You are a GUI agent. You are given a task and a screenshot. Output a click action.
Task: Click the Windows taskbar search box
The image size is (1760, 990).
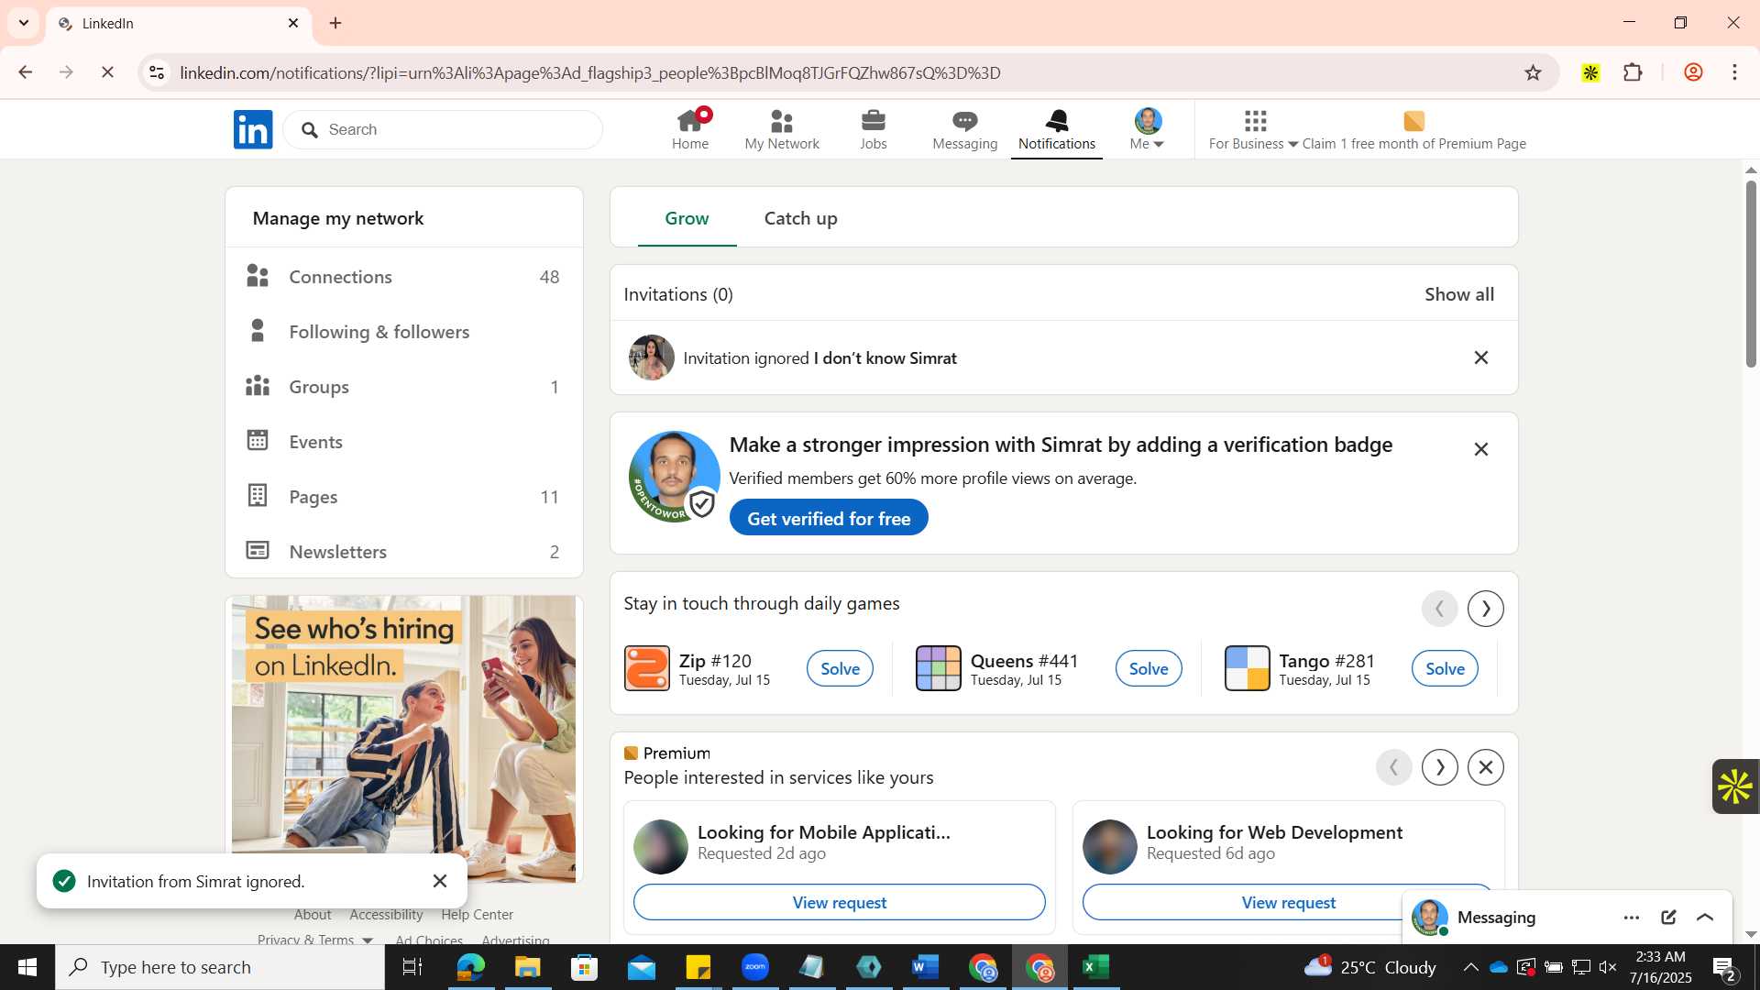220,967
